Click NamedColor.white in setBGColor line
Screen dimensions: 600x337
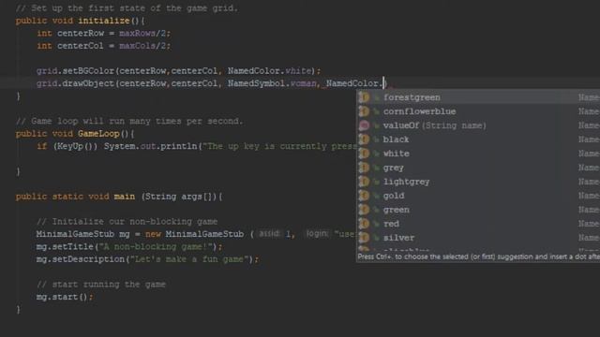click(269, 71)
